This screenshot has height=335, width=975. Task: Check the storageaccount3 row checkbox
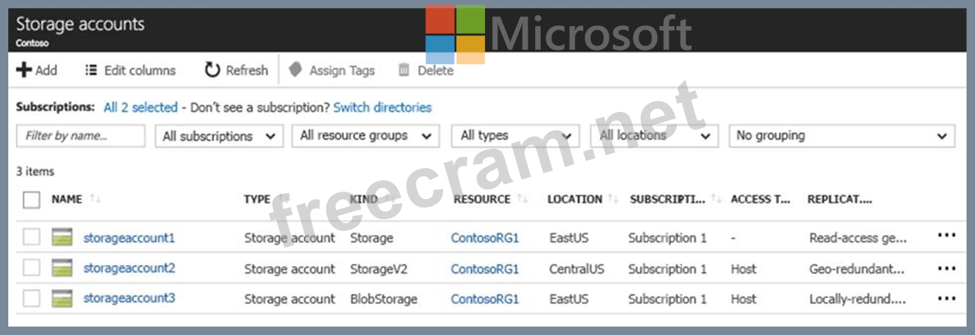click(x=32, y=298)
